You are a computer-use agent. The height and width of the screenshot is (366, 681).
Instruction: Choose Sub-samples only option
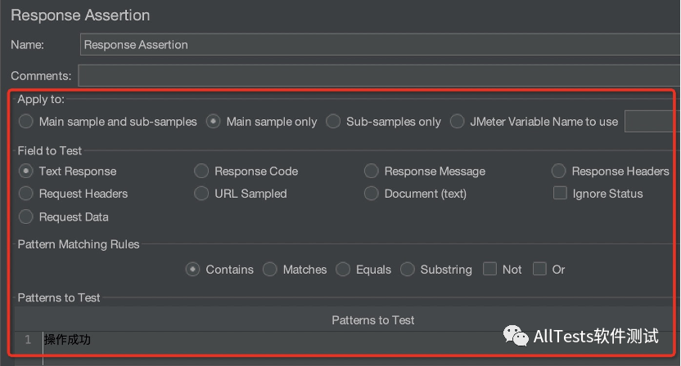point(333,122)
